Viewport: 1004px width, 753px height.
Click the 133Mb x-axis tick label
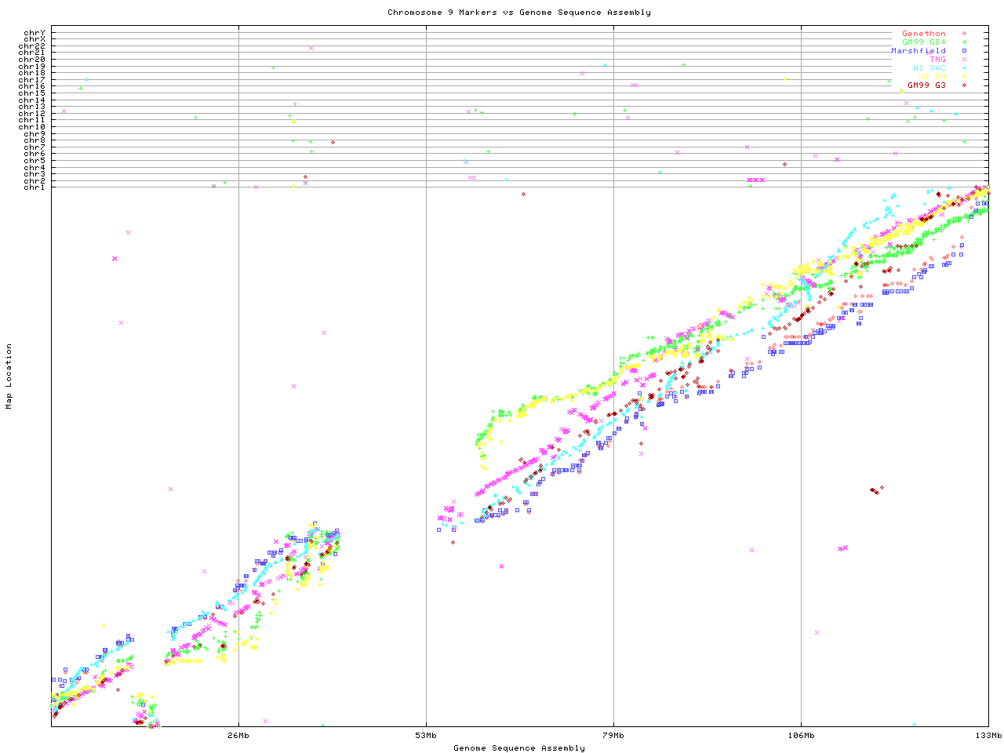[988, 736]
